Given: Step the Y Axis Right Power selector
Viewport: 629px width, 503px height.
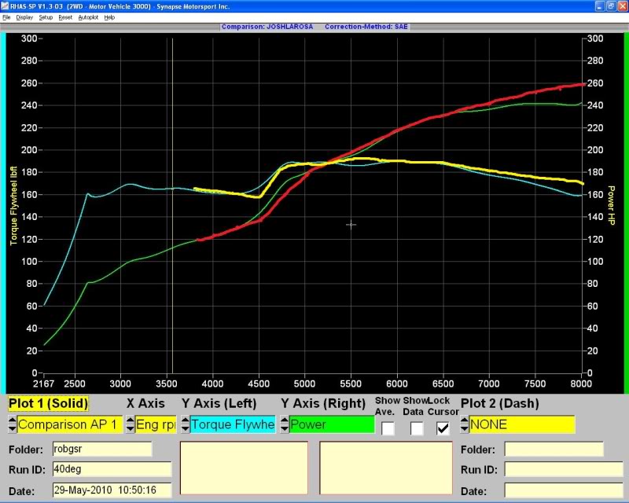Looking at the screenshot, I should point(285,424).
